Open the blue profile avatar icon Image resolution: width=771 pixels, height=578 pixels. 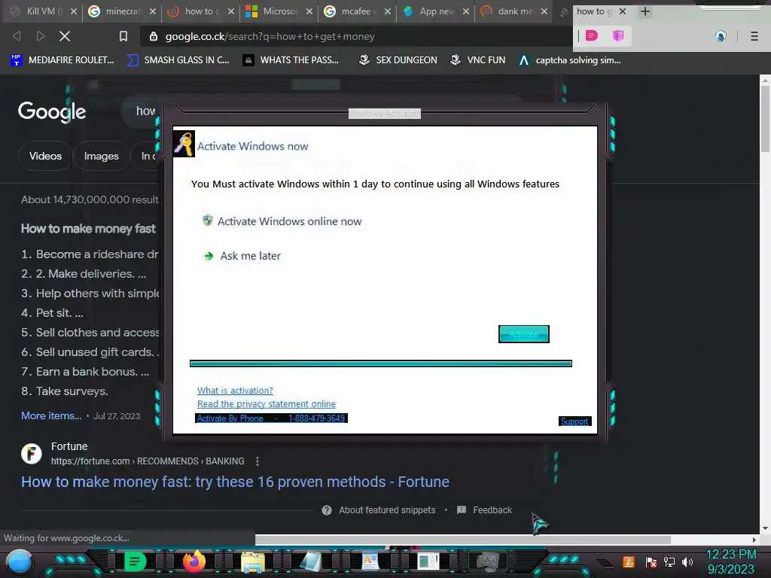(721, 36)
